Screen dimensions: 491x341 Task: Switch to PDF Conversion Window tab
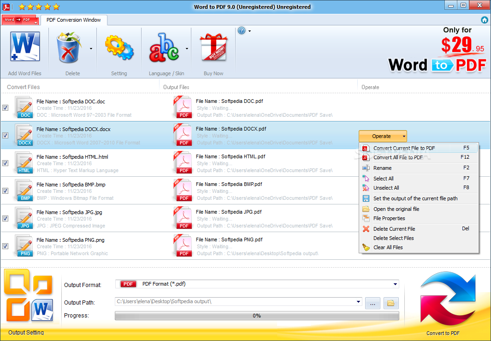(x=74, y=20)
